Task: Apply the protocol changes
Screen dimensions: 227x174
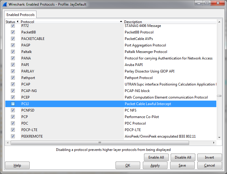Action: [155, 165]
